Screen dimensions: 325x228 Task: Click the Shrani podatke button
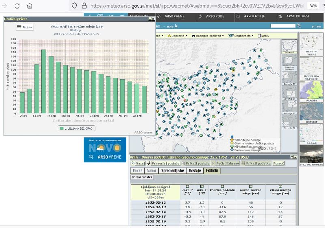[142, 177]
